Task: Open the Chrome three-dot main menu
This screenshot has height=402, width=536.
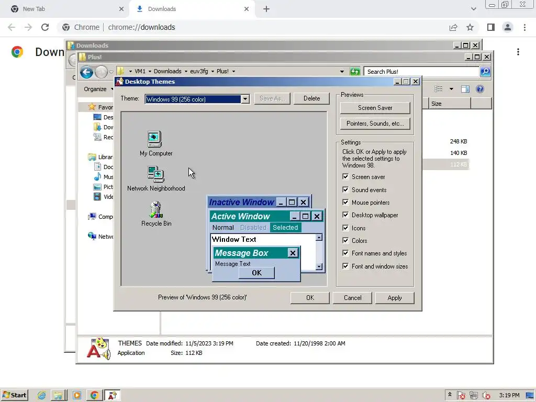Action: pos(524,27)
